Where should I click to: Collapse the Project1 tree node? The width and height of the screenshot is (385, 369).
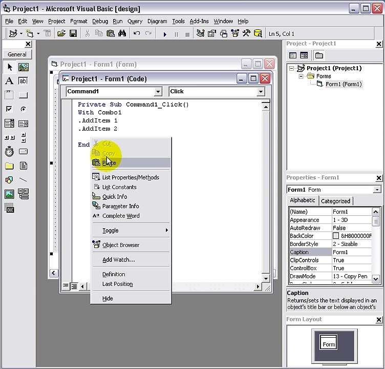[x=291, y=68]
